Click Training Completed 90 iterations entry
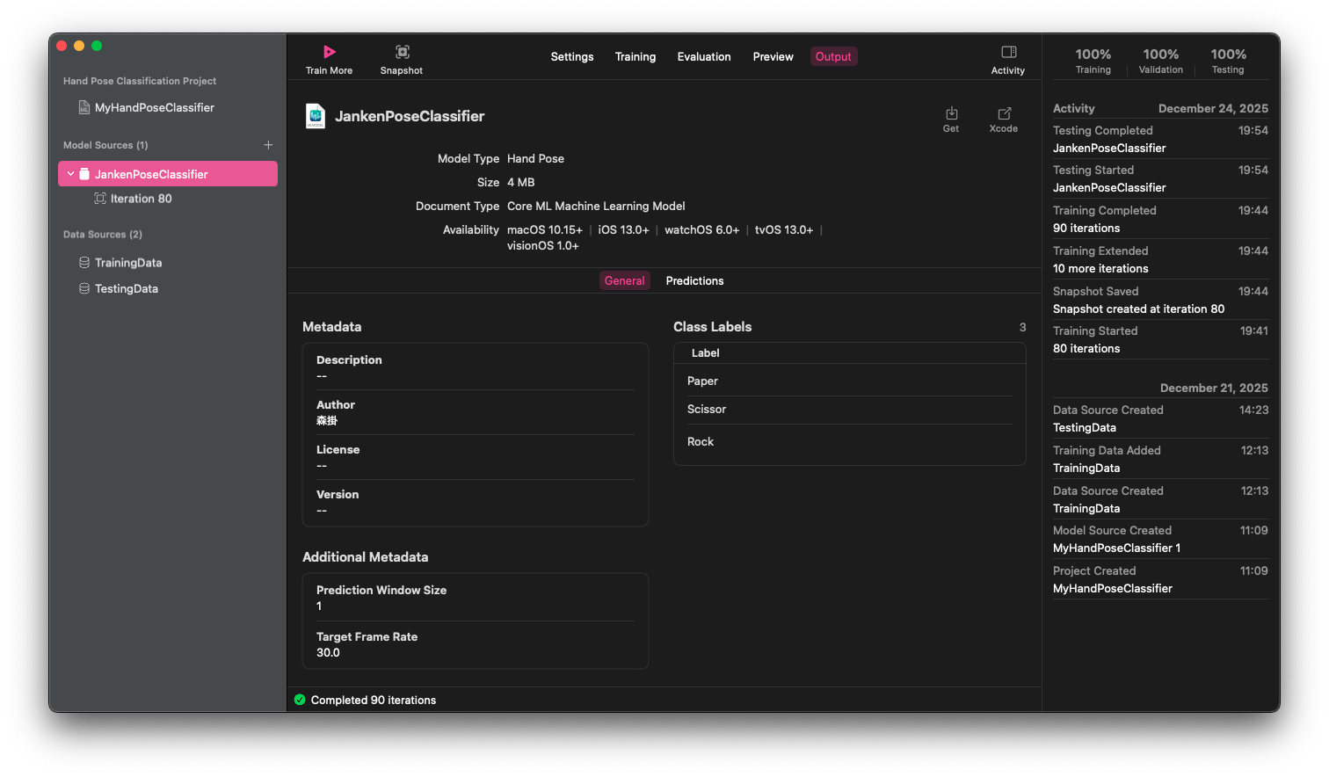Screen dimensions: 1329x777 [1160, 219]
